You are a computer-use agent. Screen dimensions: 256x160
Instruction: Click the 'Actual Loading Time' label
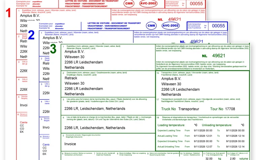(x=167, y=136)
